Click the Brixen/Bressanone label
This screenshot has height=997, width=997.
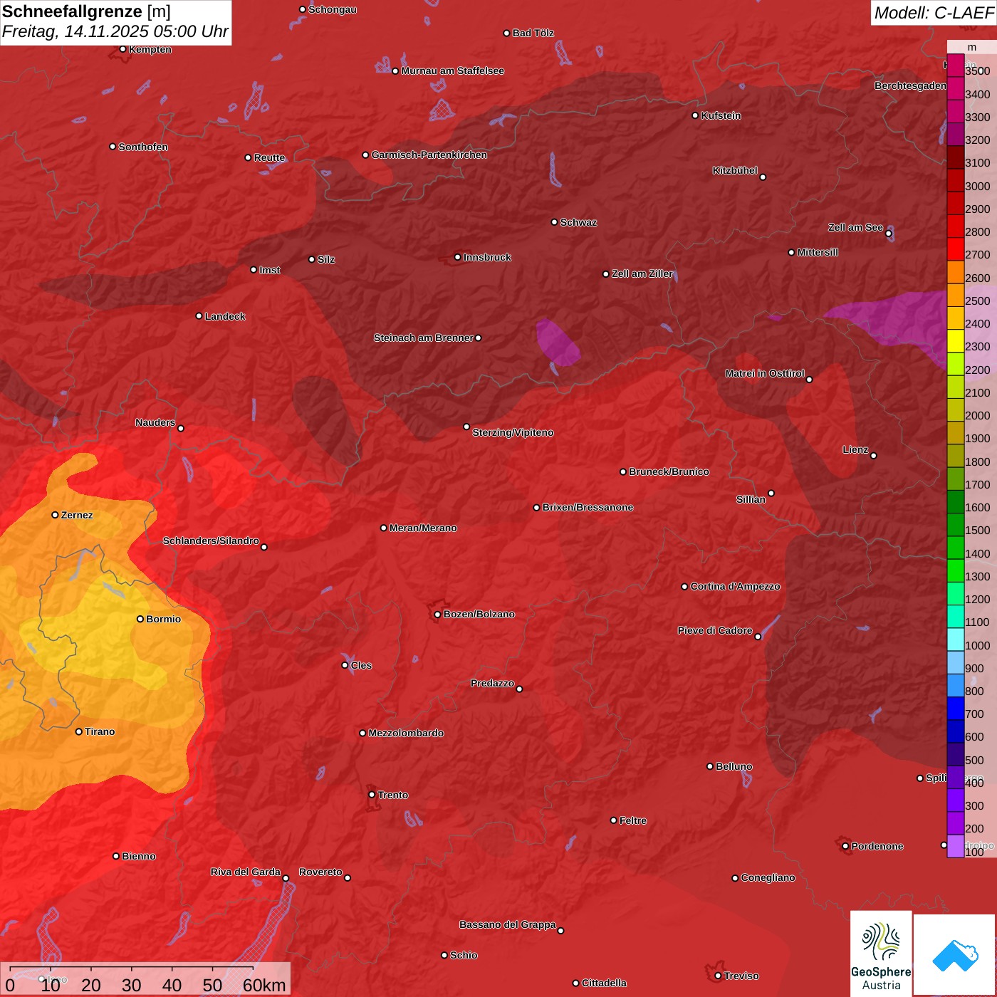coord(588,507)
